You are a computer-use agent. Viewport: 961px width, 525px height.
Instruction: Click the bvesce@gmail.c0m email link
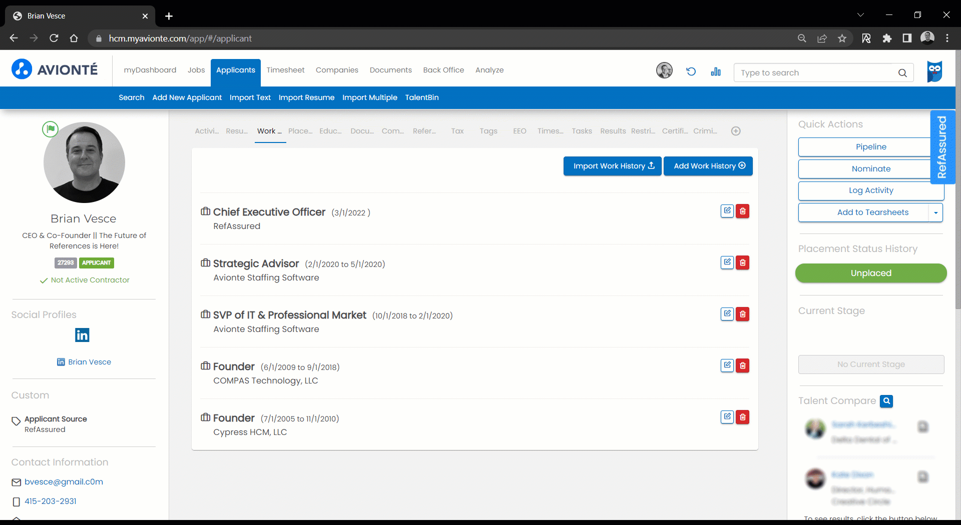pyautogui.click(x=64, y=482)
